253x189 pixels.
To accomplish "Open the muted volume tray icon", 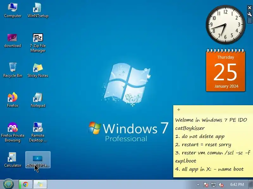I will [x=221, y=185].
